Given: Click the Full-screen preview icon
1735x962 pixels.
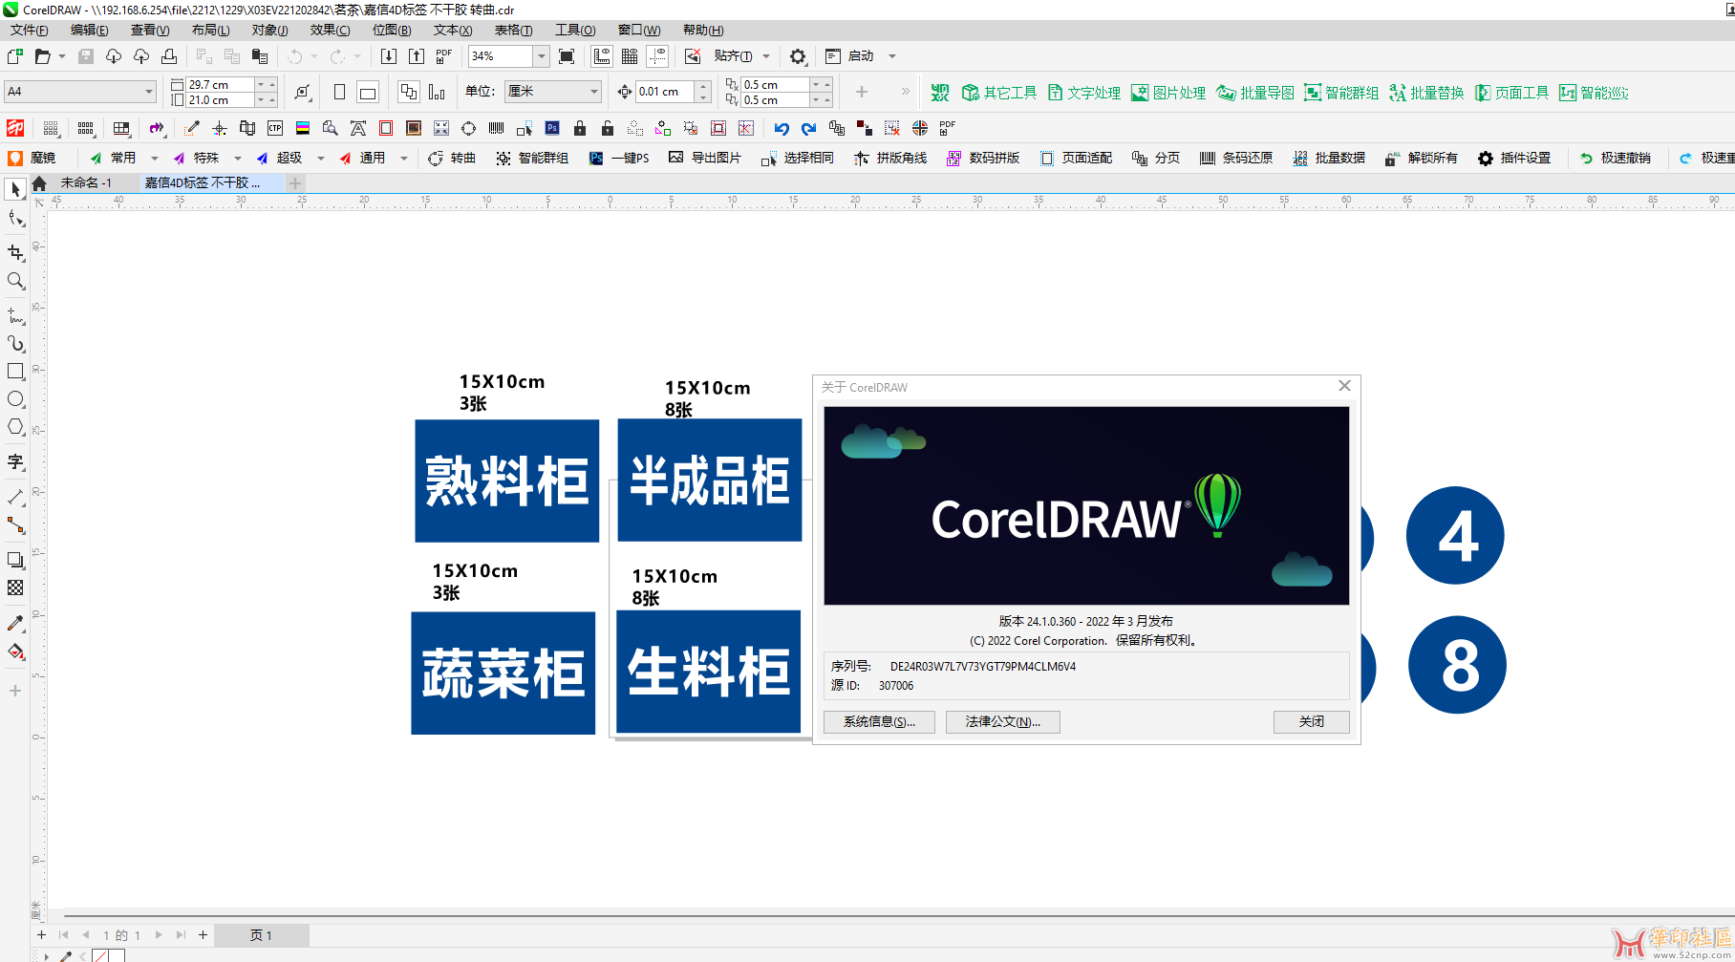Looking at the screenshot, I should pyautogui.click(x=567, y=56).
